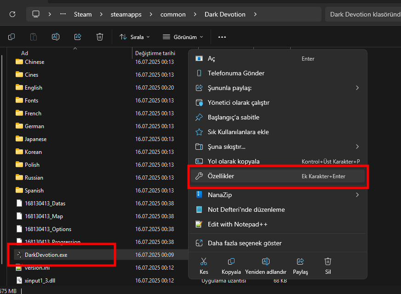Click Yeniden adlandır icon in context menu
Screen dimensions: 401x294
click(x=266, y=261)
